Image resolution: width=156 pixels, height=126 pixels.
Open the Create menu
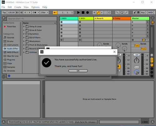coord(18,7)
